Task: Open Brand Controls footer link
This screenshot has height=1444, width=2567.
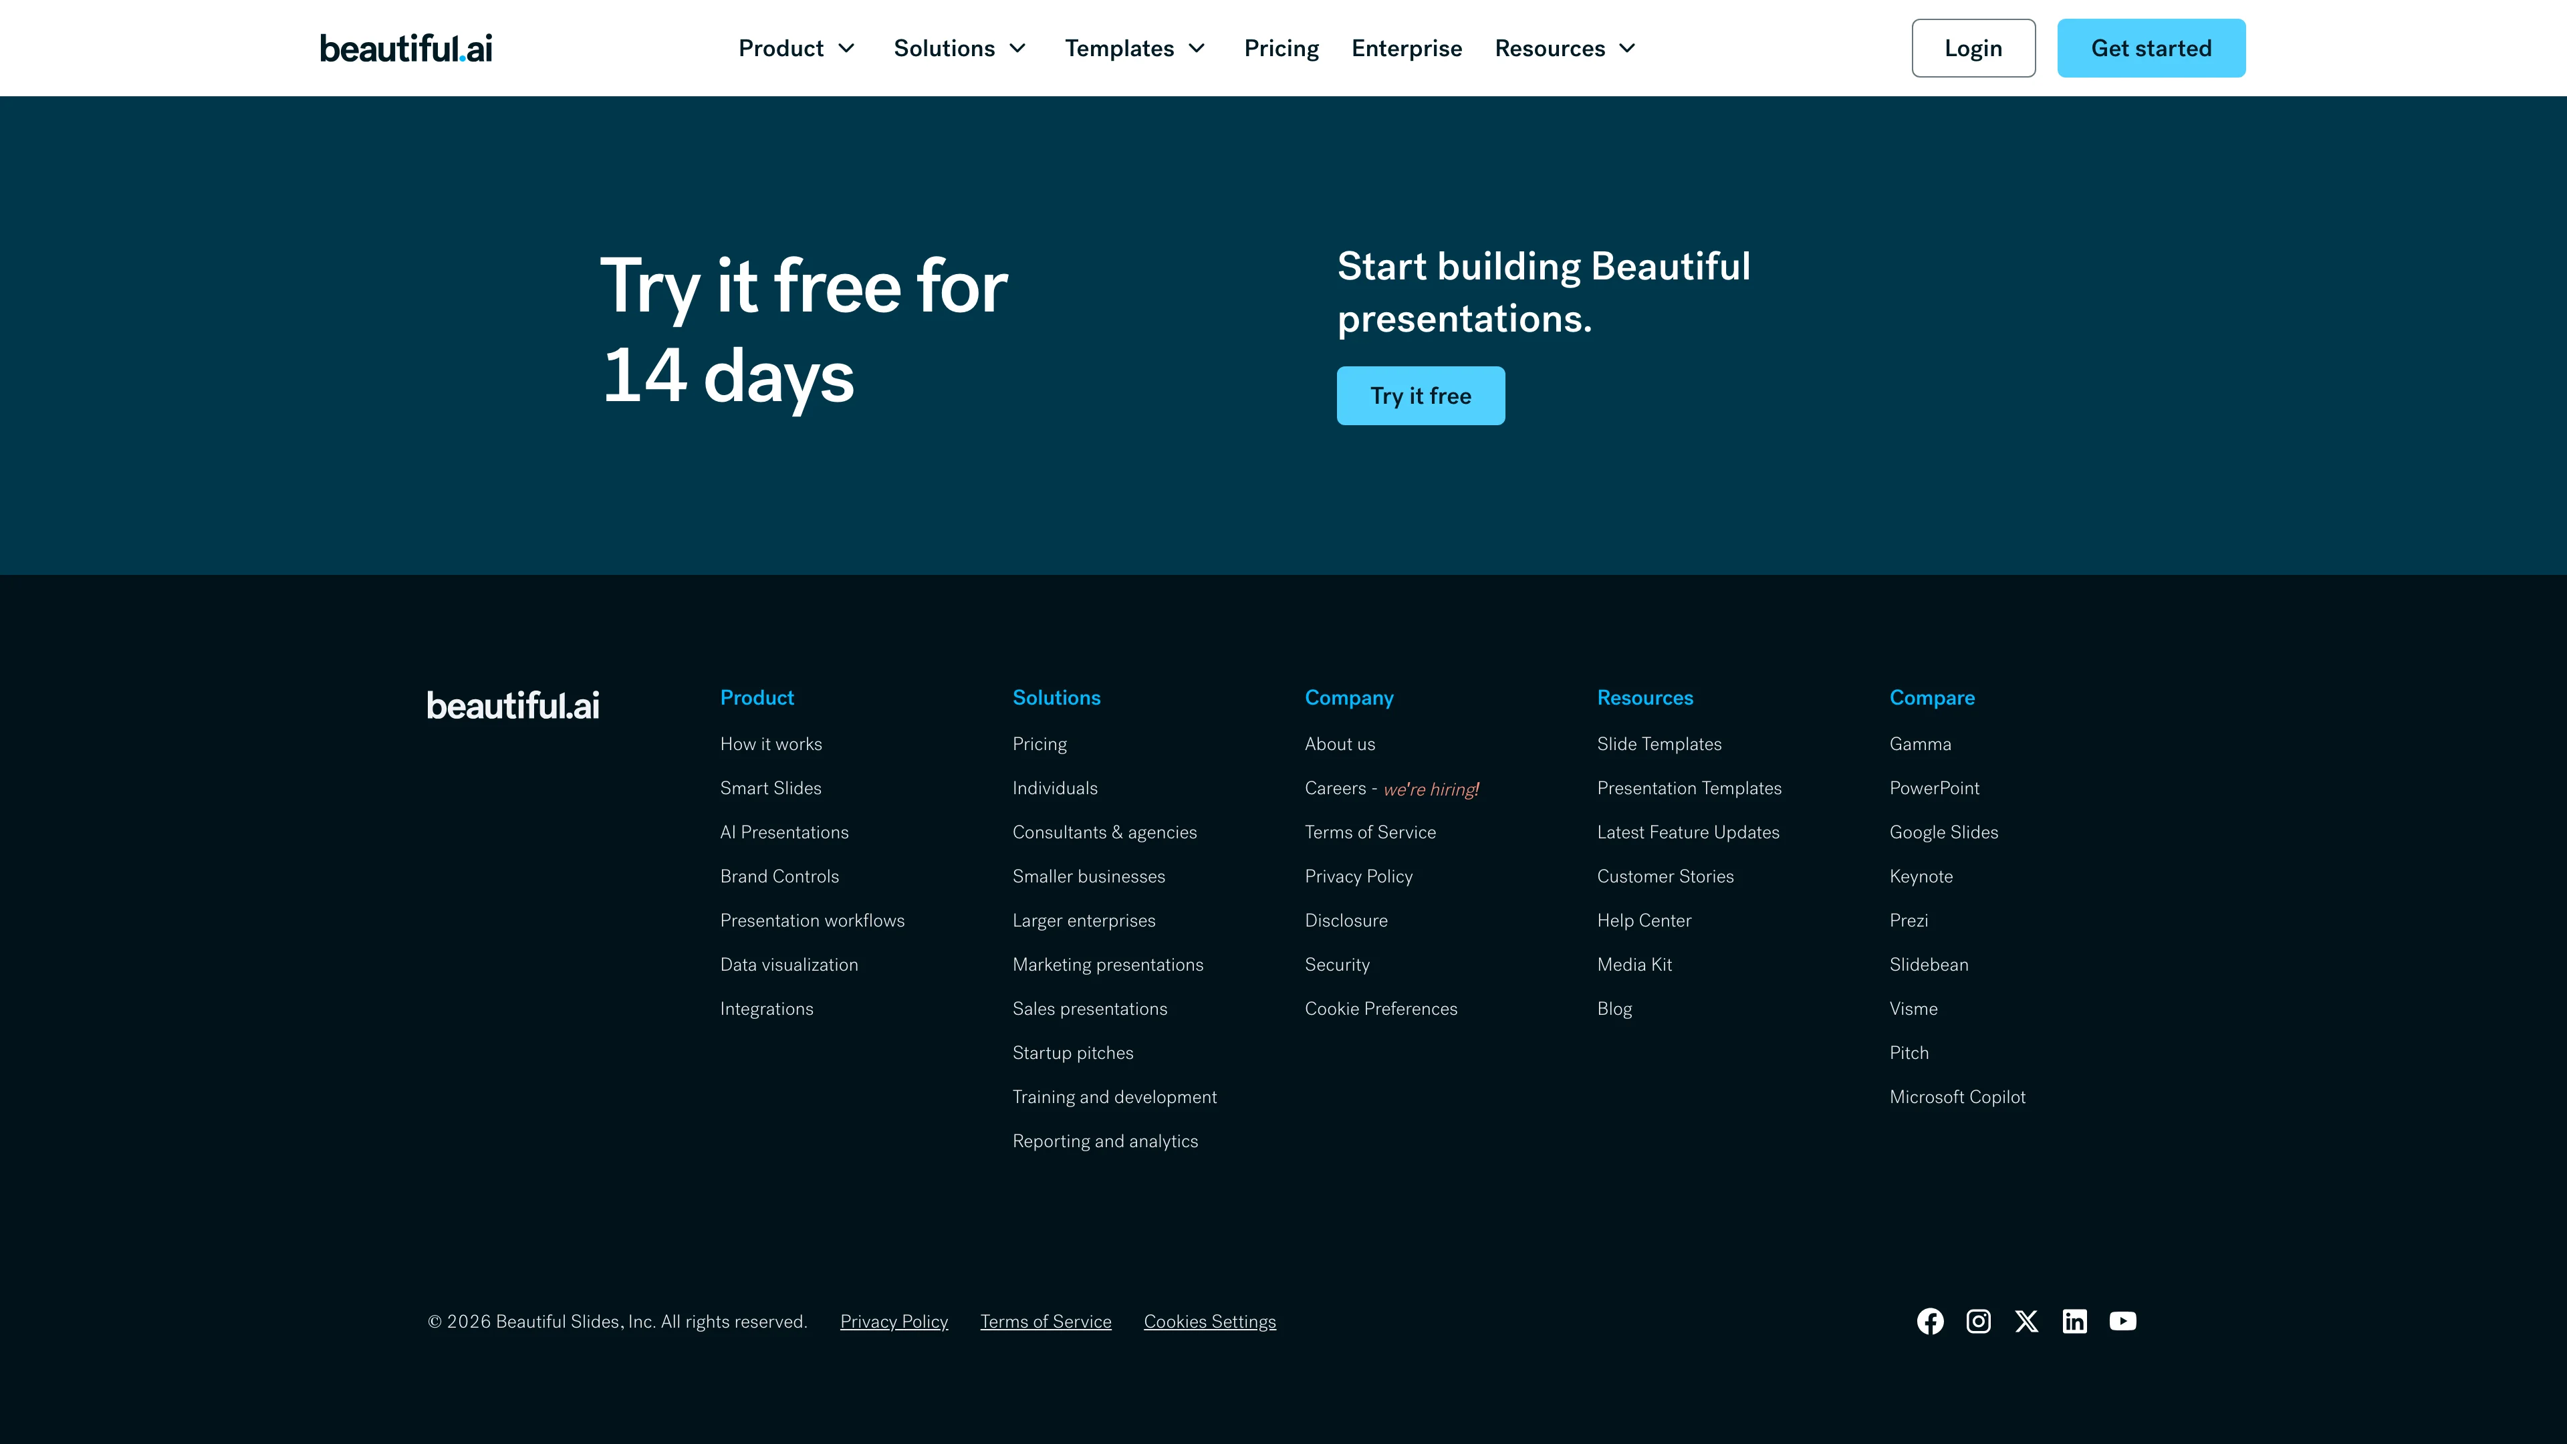Action: [x=779, y=877]
